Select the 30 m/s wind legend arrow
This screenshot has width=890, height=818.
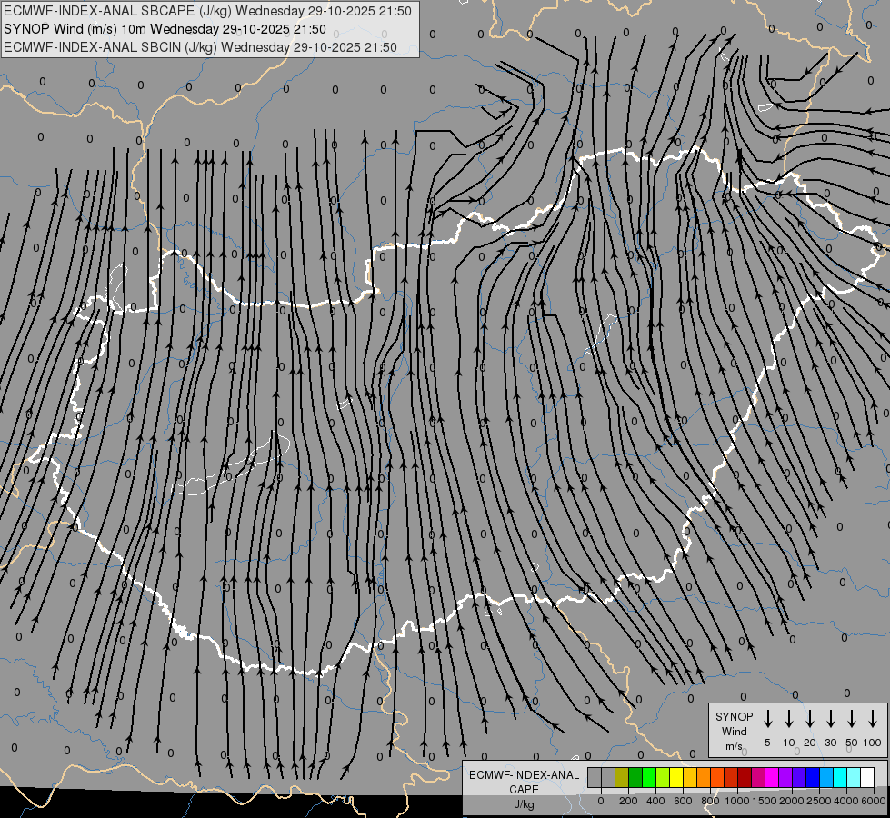[831, 719]
